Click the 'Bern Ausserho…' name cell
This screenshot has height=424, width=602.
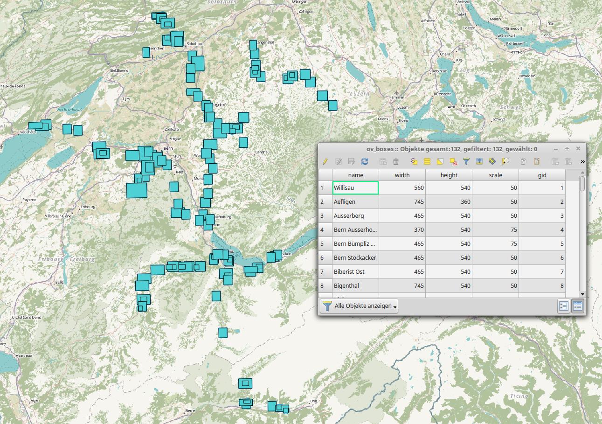[x=355, y=230]
